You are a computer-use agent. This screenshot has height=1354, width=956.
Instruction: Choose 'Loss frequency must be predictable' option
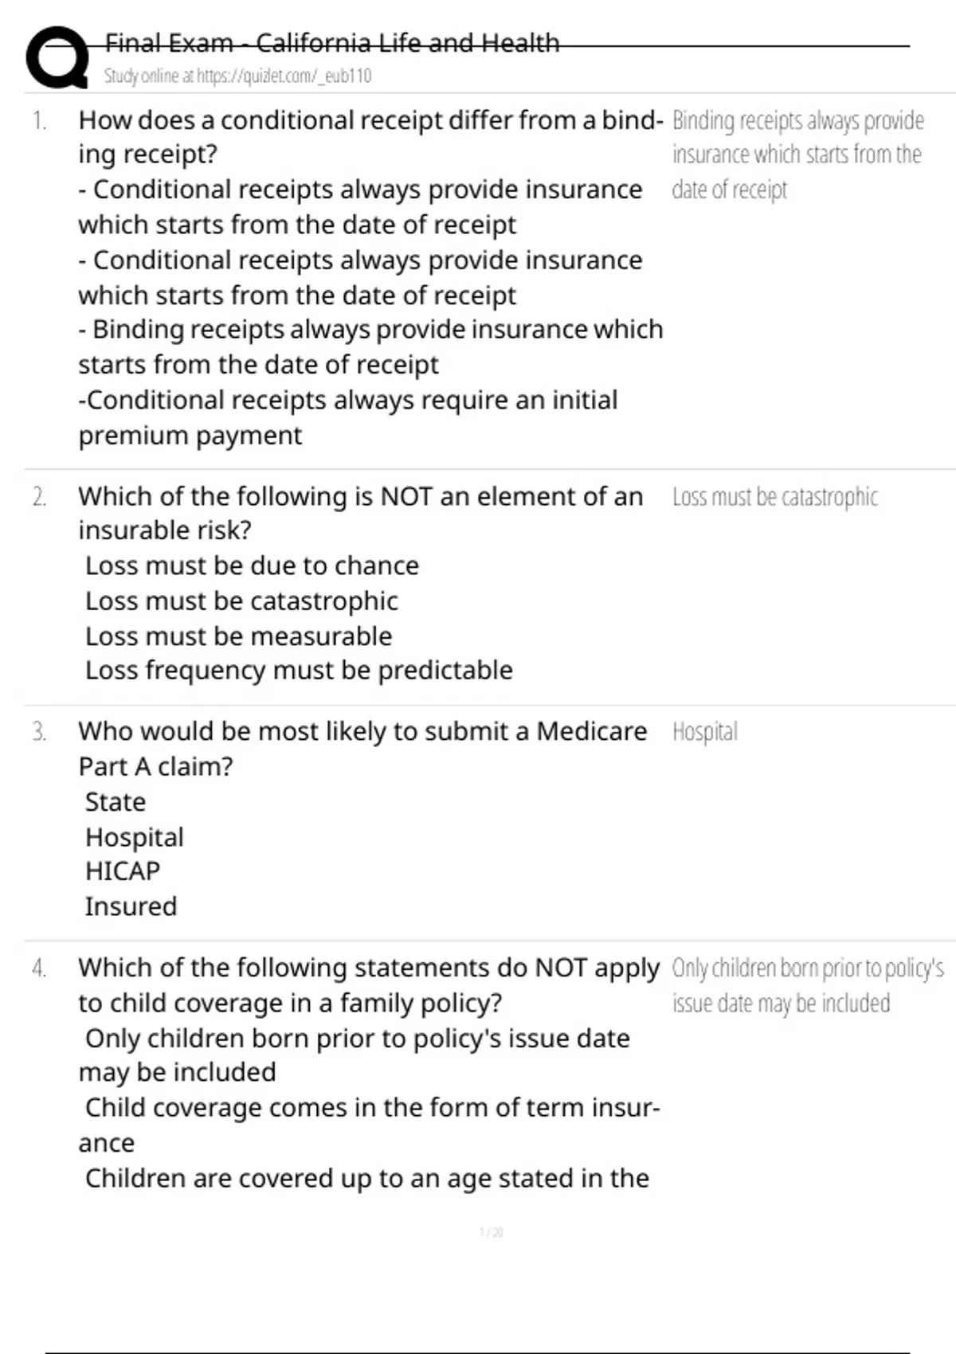point(299,671)
